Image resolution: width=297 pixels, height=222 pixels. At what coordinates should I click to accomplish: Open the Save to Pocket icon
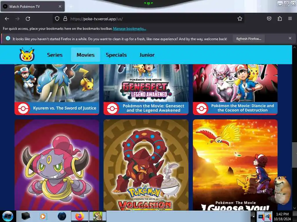[269, 18]
